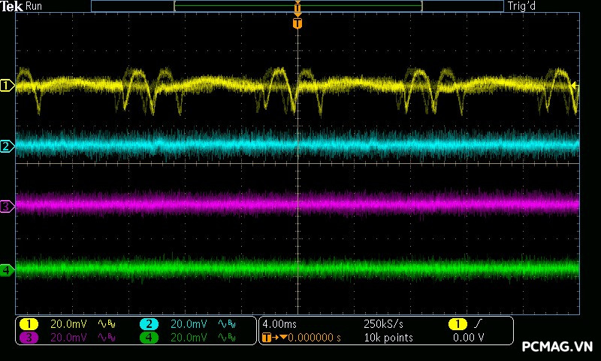Click the orange trigger position T marker

[297, 24]
